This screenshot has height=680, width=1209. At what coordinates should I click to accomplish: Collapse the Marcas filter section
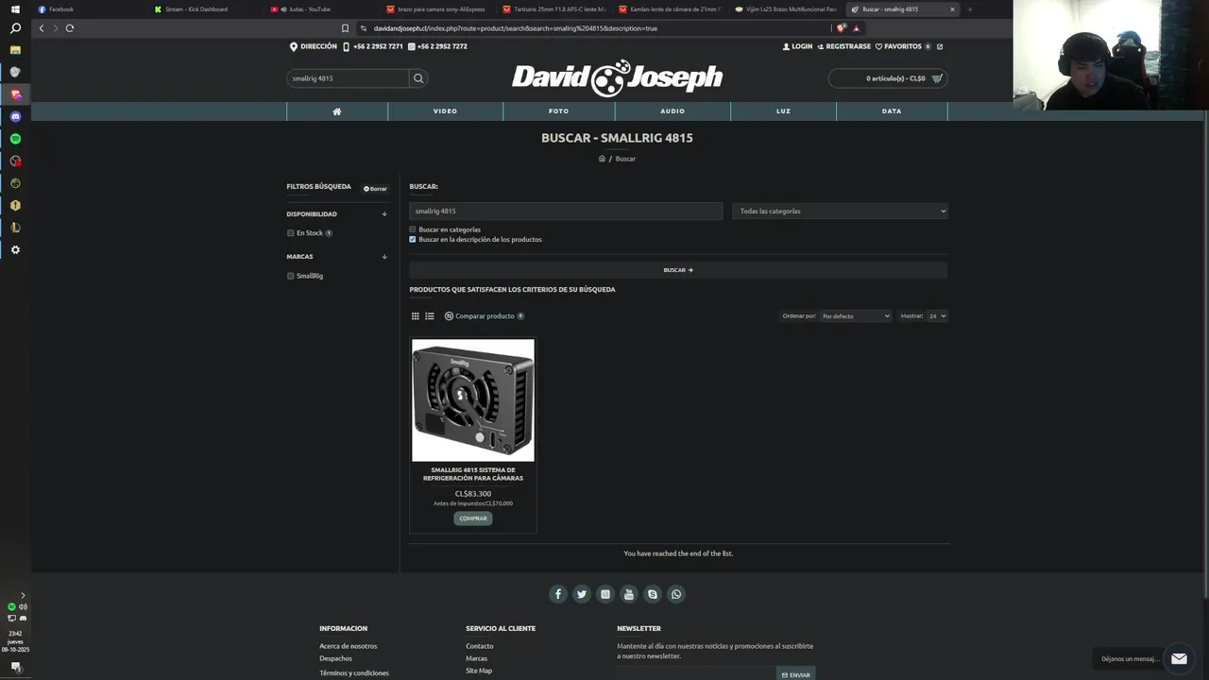[x=384, y=257]
